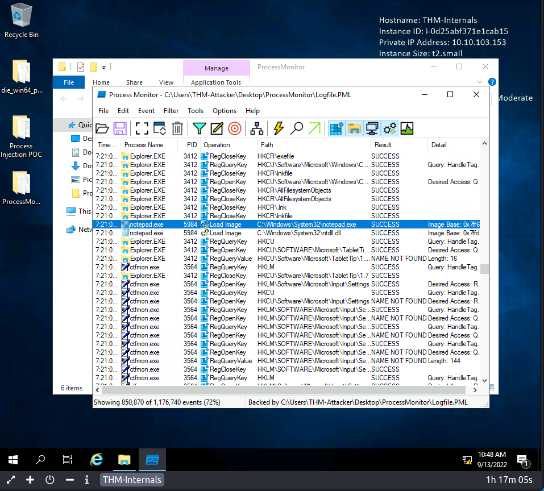544x491 pixels.
Task: Toggle Show Process and Thread Activity
Action: coord(390,128)
